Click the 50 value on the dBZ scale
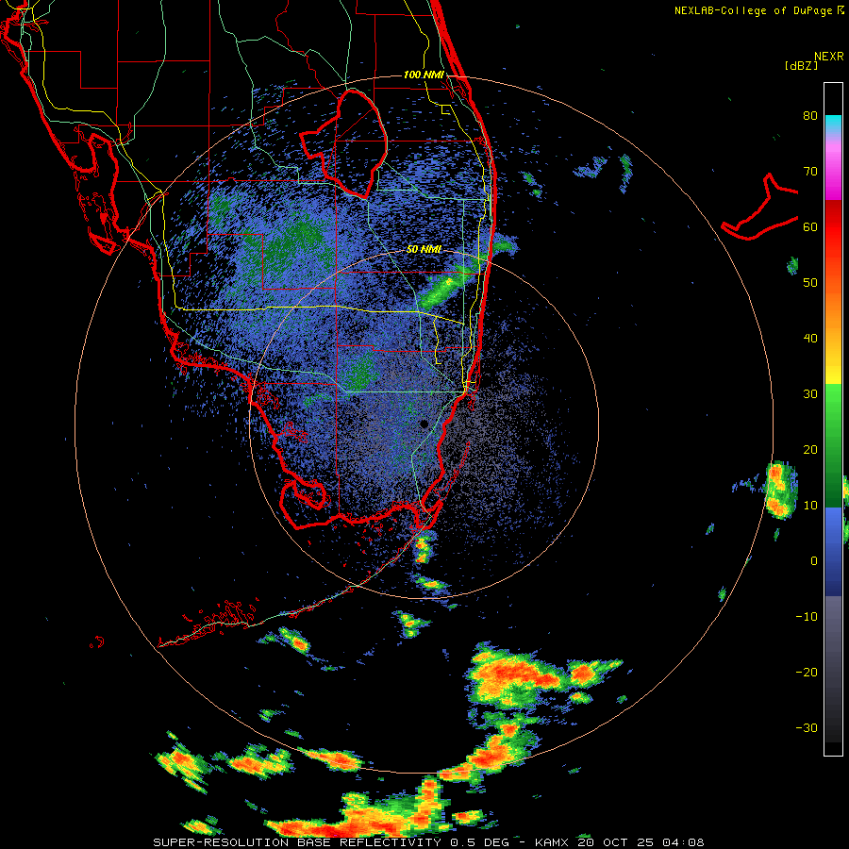This screenshot has height=849, width=849. click(810, 283)
